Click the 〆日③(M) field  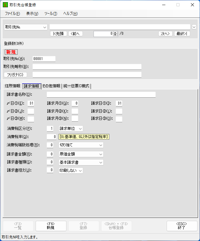tap(31, 119)
